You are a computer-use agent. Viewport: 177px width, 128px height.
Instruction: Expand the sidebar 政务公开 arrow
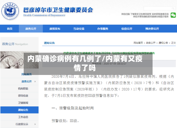35,81
